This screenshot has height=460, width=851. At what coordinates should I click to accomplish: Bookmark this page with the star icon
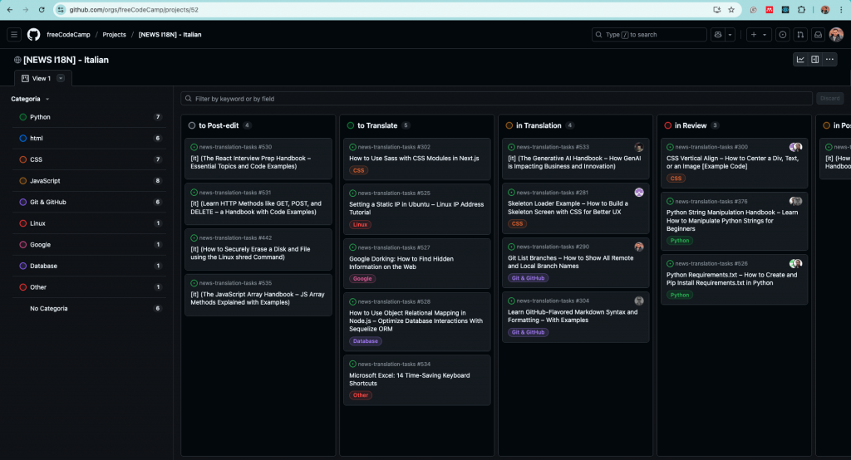(x=731, y=10)
